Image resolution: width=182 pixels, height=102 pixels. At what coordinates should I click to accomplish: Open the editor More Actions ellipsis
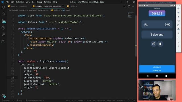(133, 7)
